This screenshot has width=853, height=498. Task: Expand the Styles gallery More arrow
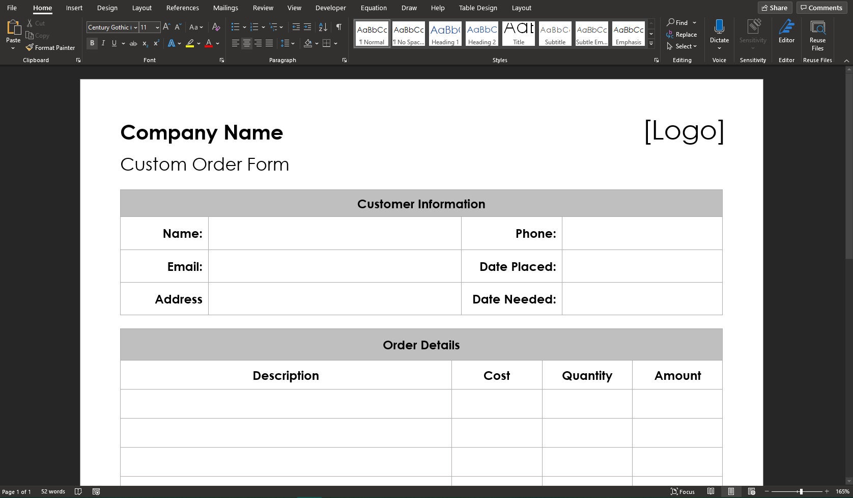651,44
